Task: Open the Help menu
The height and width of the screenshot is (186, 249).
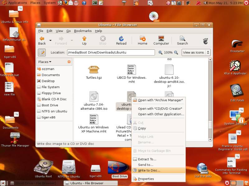Action: (98, 31)
